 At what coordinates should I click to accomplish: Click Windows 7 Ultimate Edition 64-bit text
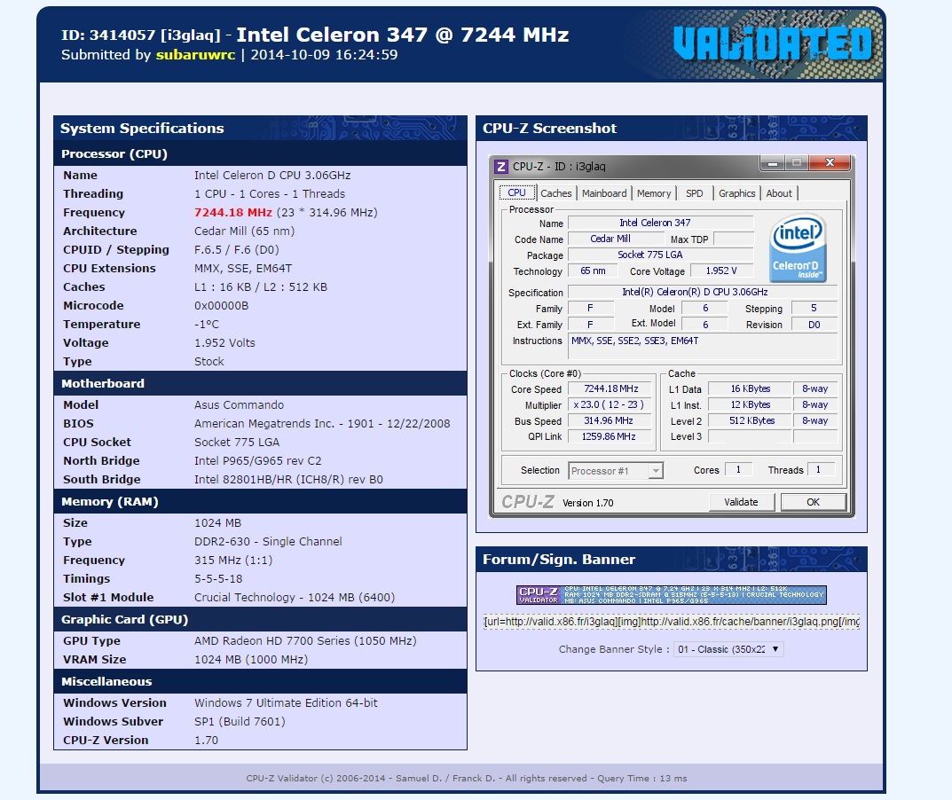(x=286, y=703)
